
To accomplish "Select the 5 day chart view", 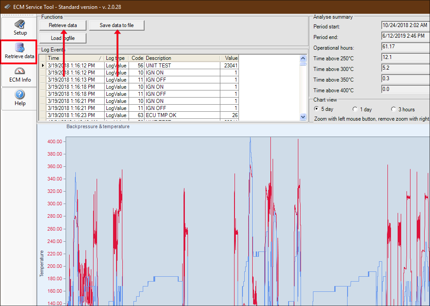I will point(317,109).
